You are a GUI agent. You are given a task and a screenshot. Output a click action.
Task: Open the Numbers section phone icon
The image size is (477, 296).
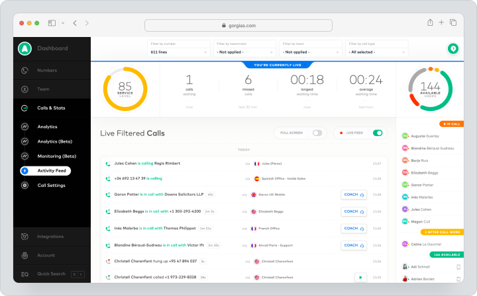tap(25, 70)
